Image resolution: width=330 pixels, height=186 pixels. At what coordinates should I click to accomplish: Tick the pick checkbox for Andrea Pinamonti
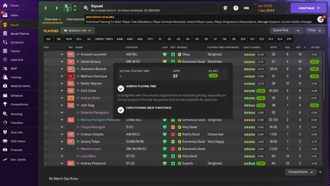pyautogui.click(x=46, y=163)
